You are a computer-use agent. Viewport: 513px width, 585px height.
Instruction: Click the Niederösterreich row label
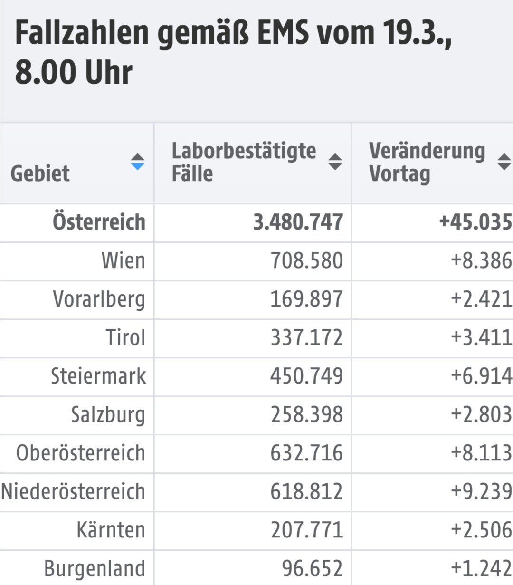[73, 492]
